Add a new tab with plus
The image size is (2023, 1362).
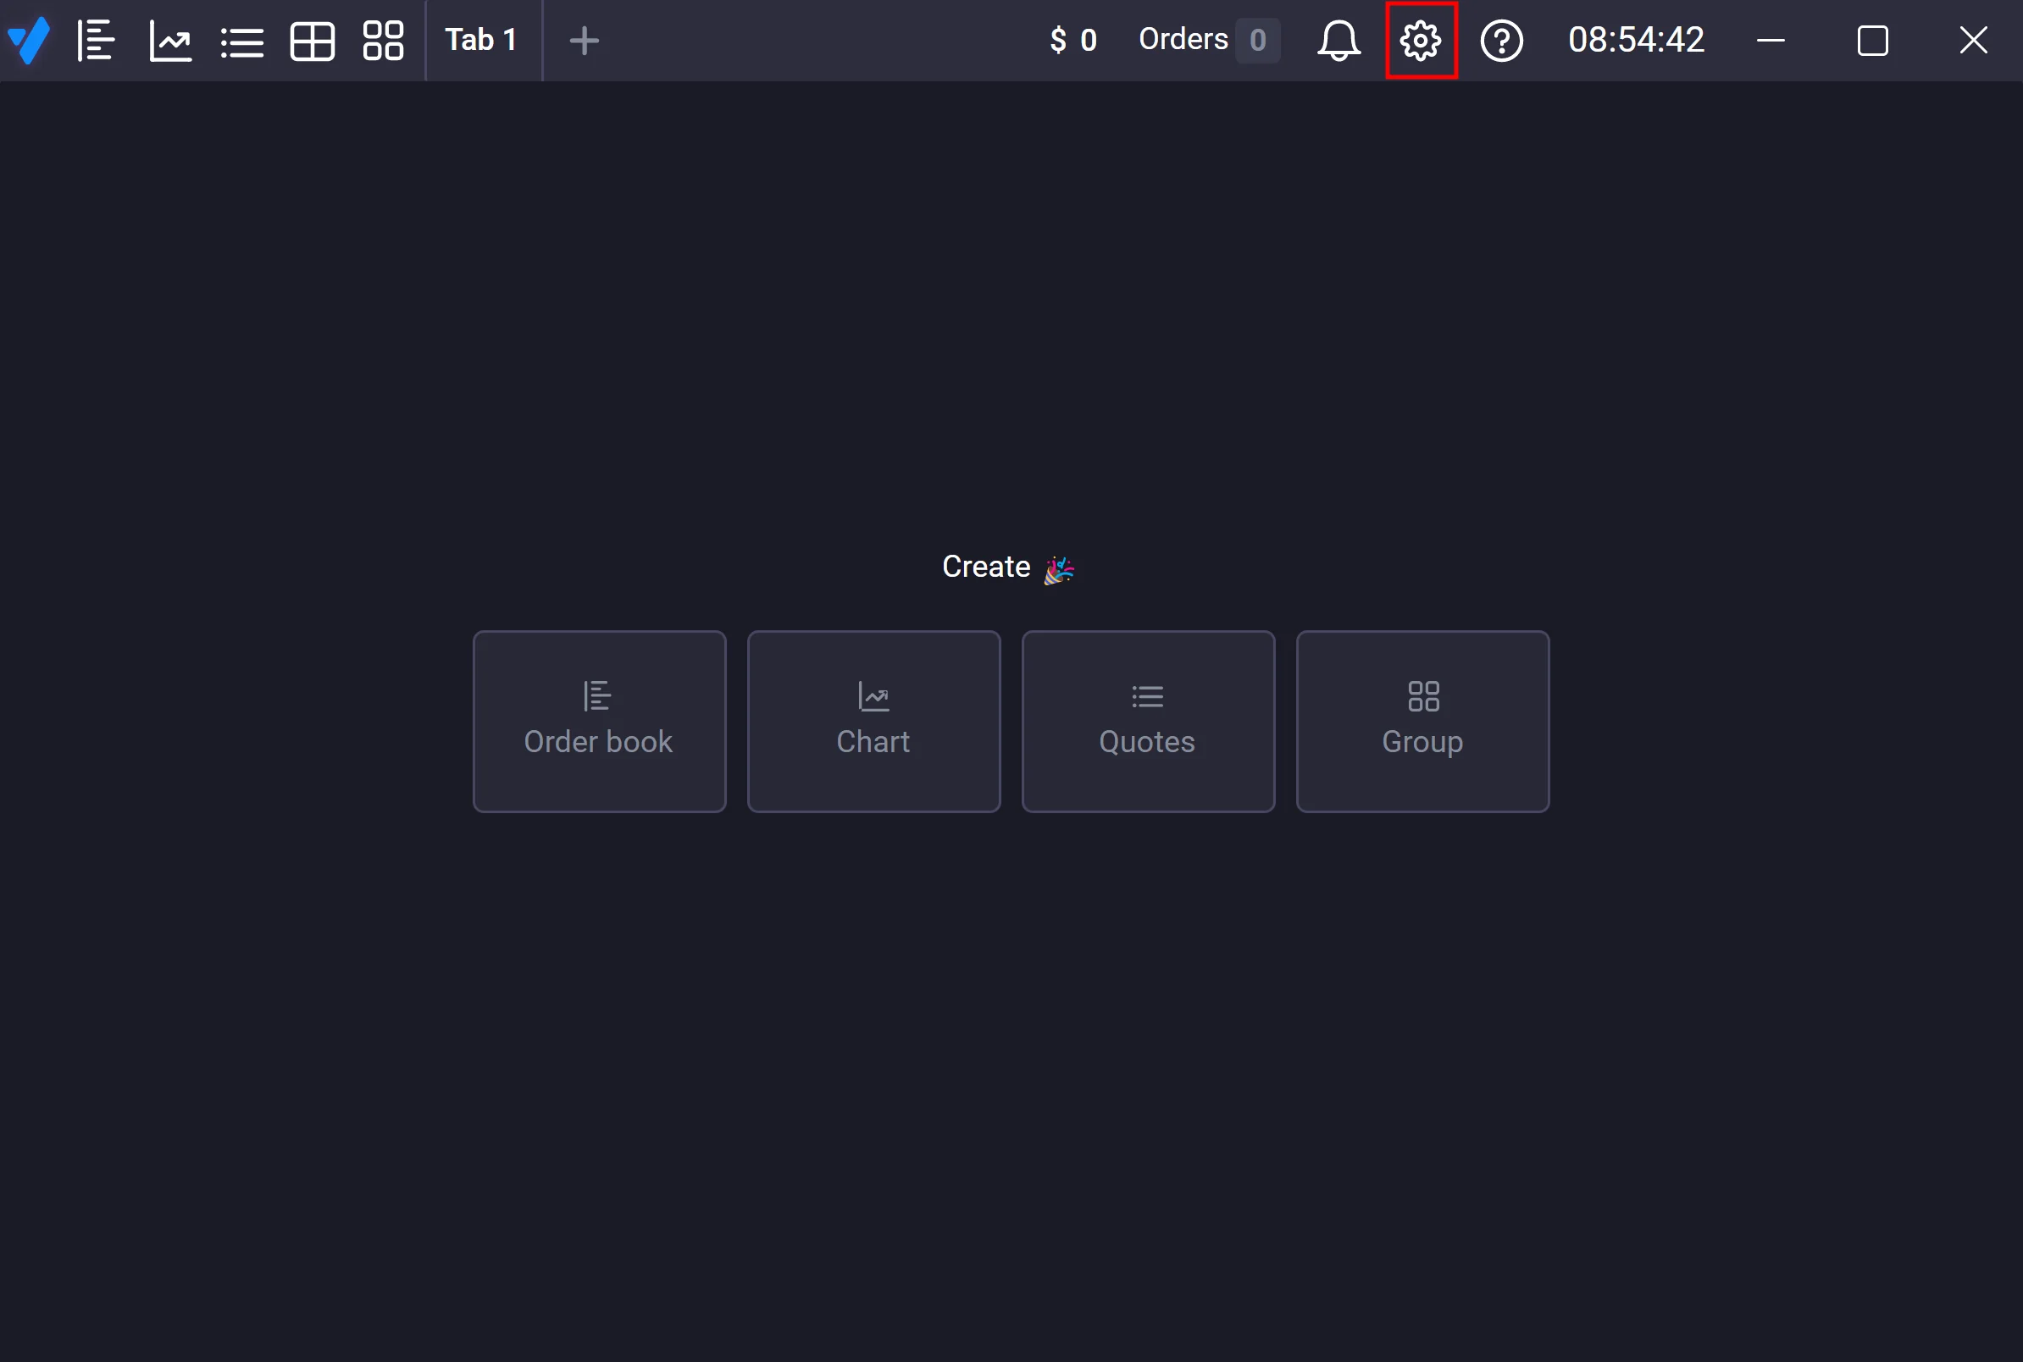pyautogui.click(x=584, y=40)
